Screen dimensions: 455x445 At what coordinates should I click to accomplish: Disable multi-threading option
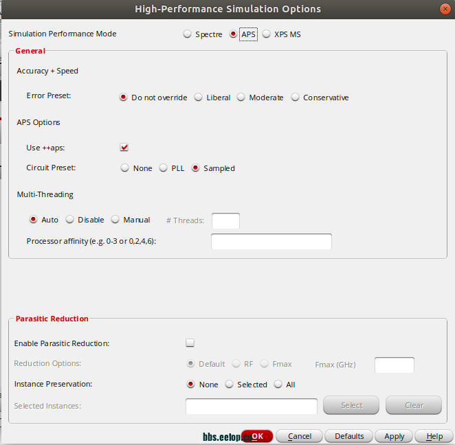click(70, 220)
